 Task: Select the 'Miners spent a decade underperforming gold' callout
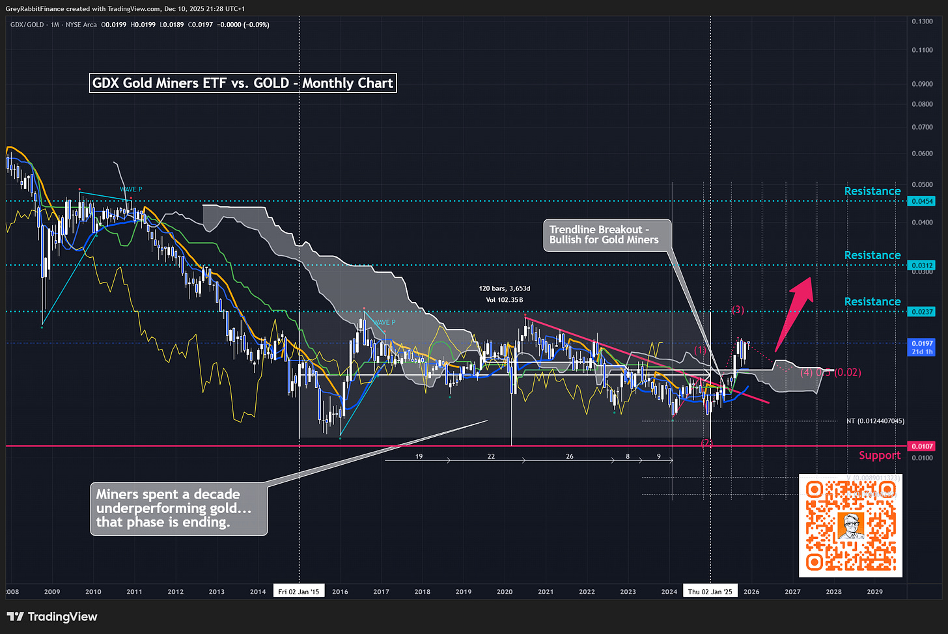coord(178,508)
